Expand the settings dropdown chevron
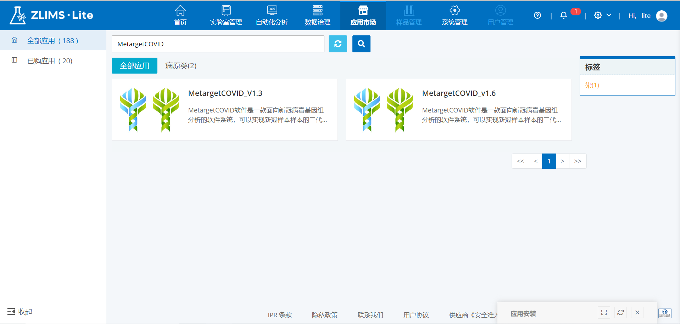Image resolution: width=680 pixels, height=324 pixels. pos(609,15)
